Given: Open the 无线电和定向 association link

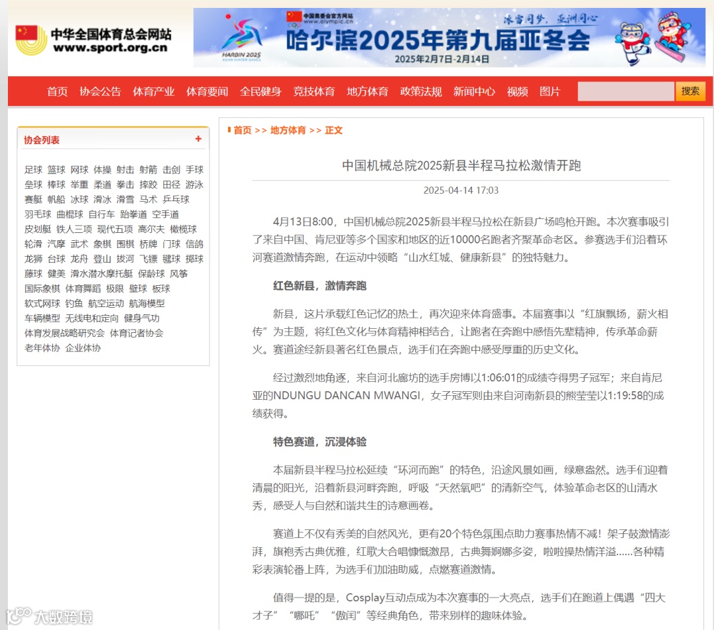Looking at the screenshot, I should pyautogui.click(x=92, y=318).
